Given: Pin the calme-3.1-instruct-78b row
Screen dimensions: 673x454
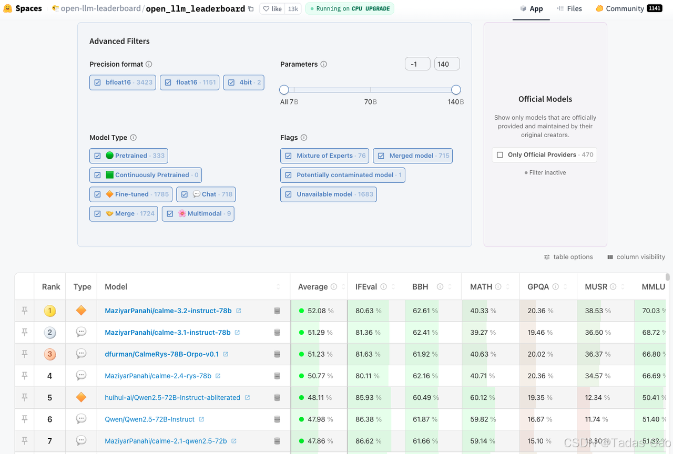Looking at the screenshot, I should [x=24, y=332].
